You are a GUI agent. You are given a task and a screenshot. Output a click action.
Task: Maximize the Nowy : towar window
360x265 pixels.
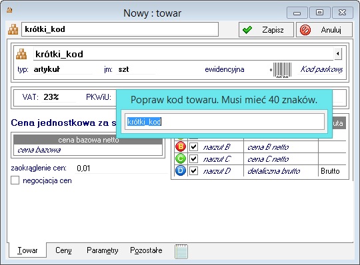point(319,13)
